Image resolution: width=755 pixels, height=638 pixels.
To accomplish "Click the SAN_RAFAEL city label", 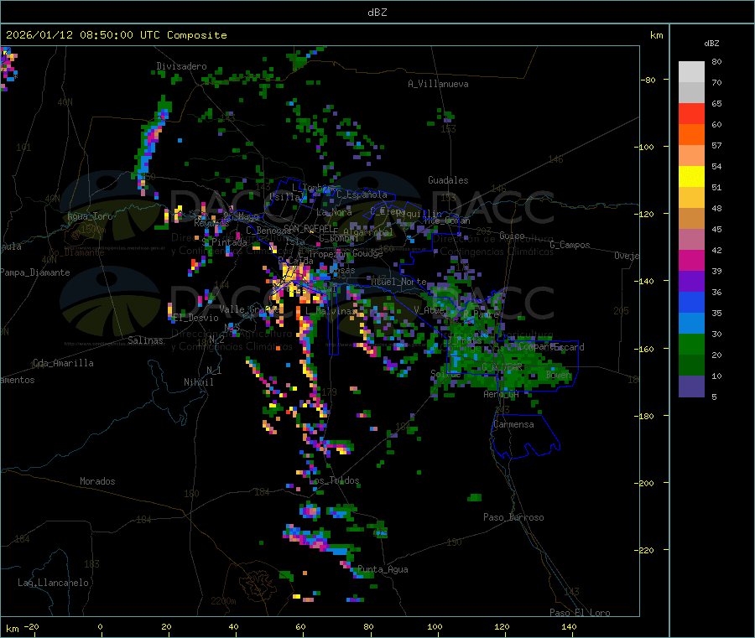I will pos(308,228).
